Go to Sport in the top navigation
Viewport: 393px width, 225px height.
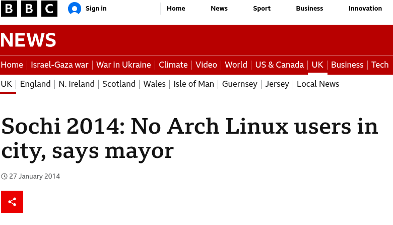261,9
